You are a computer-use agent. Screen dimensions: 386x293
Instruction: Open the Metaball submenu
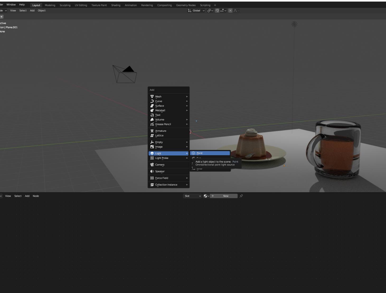click(168, 110)
